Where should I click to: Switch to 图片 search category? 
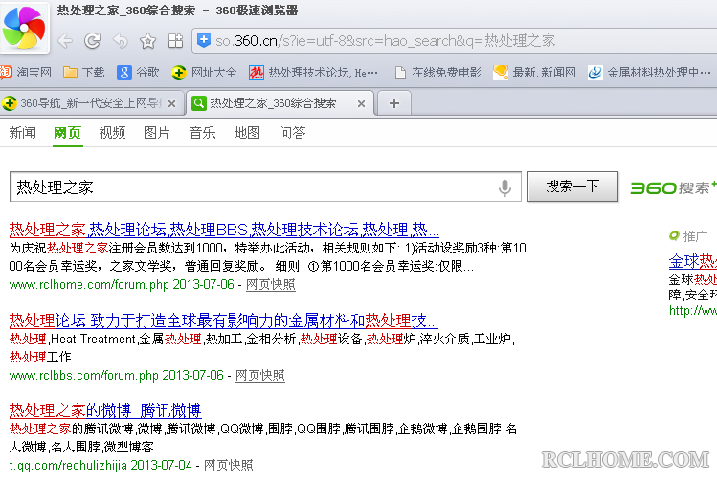pos(157,133)
